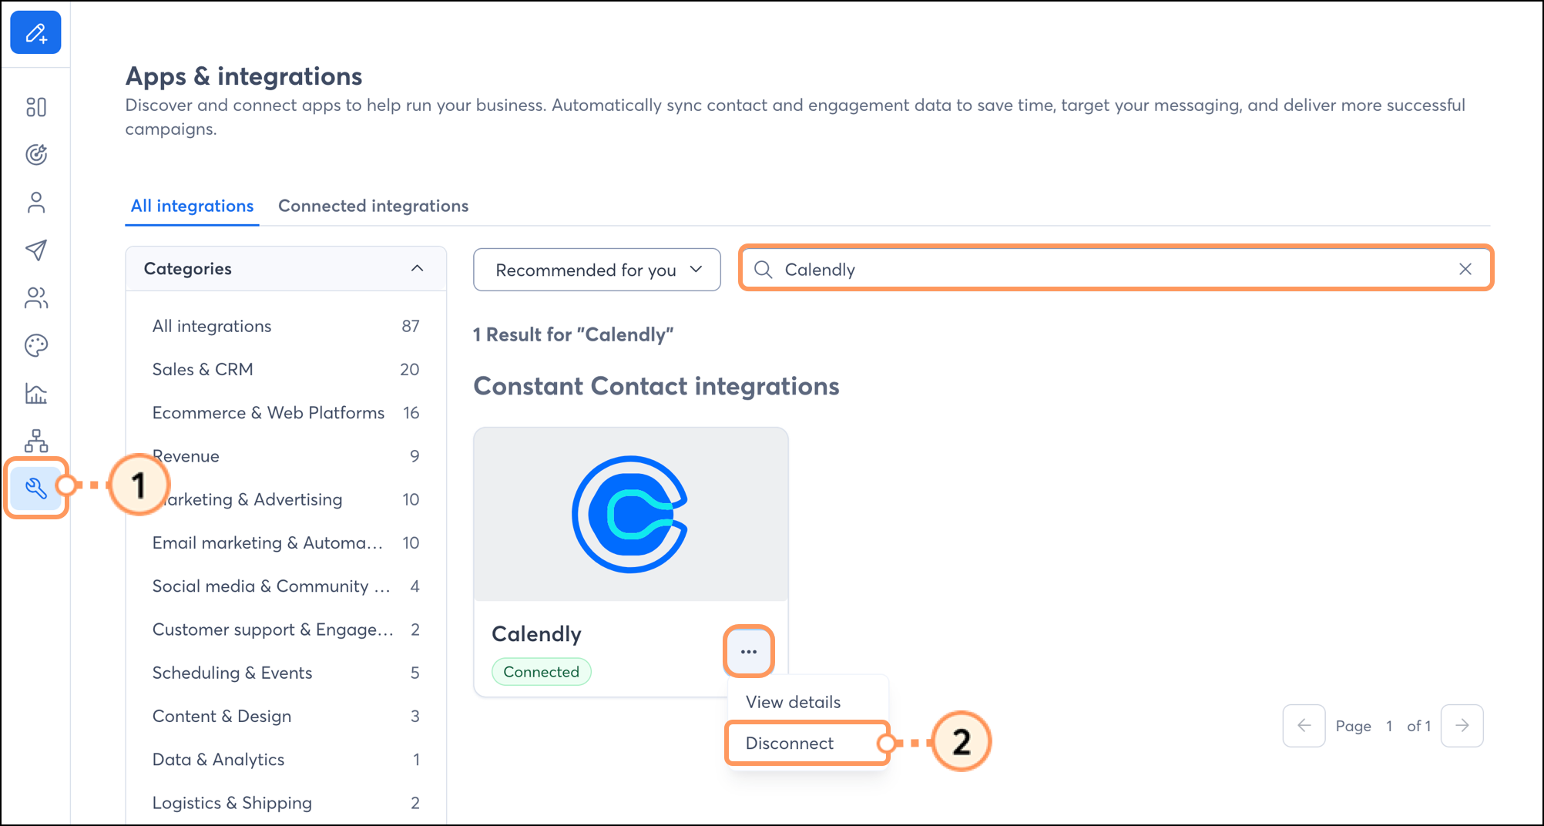Image resolution: width=1544 pixels, height=826 pixels.
Task: Switch to Connected integrations tab
Action: coord(373,206)
